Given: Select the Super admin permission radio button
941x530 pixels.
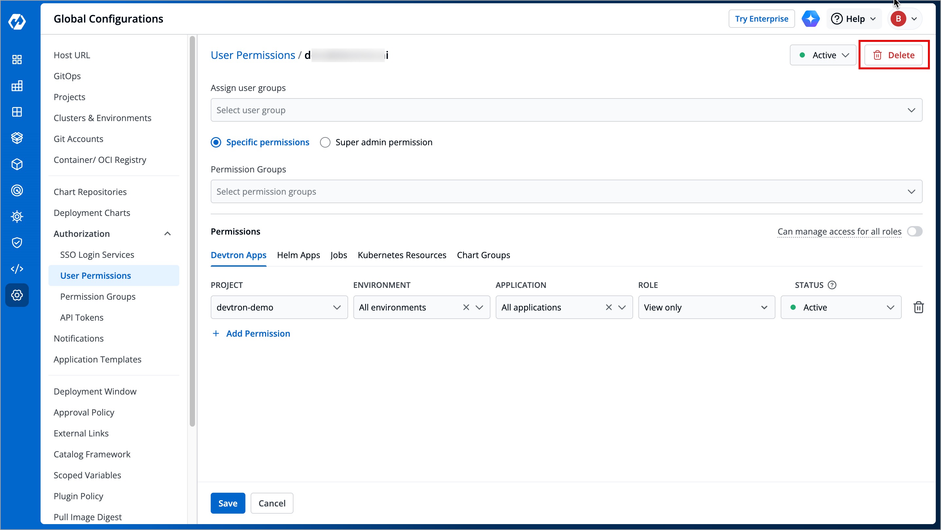Looking at the screenshot, I should click(x=325, y=142).
